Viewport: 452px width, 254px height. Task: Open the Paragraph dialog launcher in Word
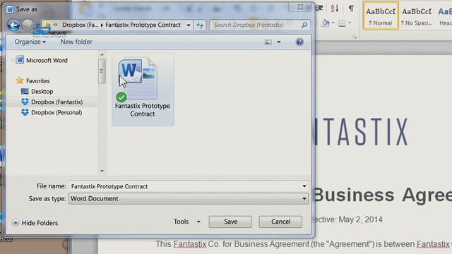coord(355,37)
